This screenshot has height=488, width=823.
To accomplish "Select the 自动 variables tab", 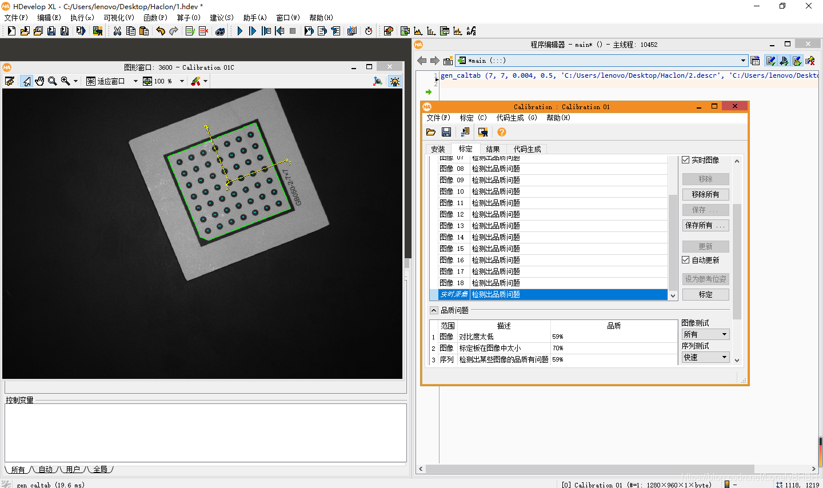I will 45,469.
